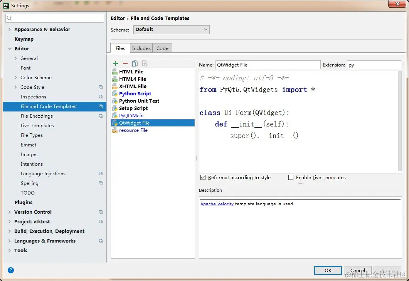Expand the Color Scheme node
Image resolution: width=409 pixels, height=281 pixels.
click(16, 78)
